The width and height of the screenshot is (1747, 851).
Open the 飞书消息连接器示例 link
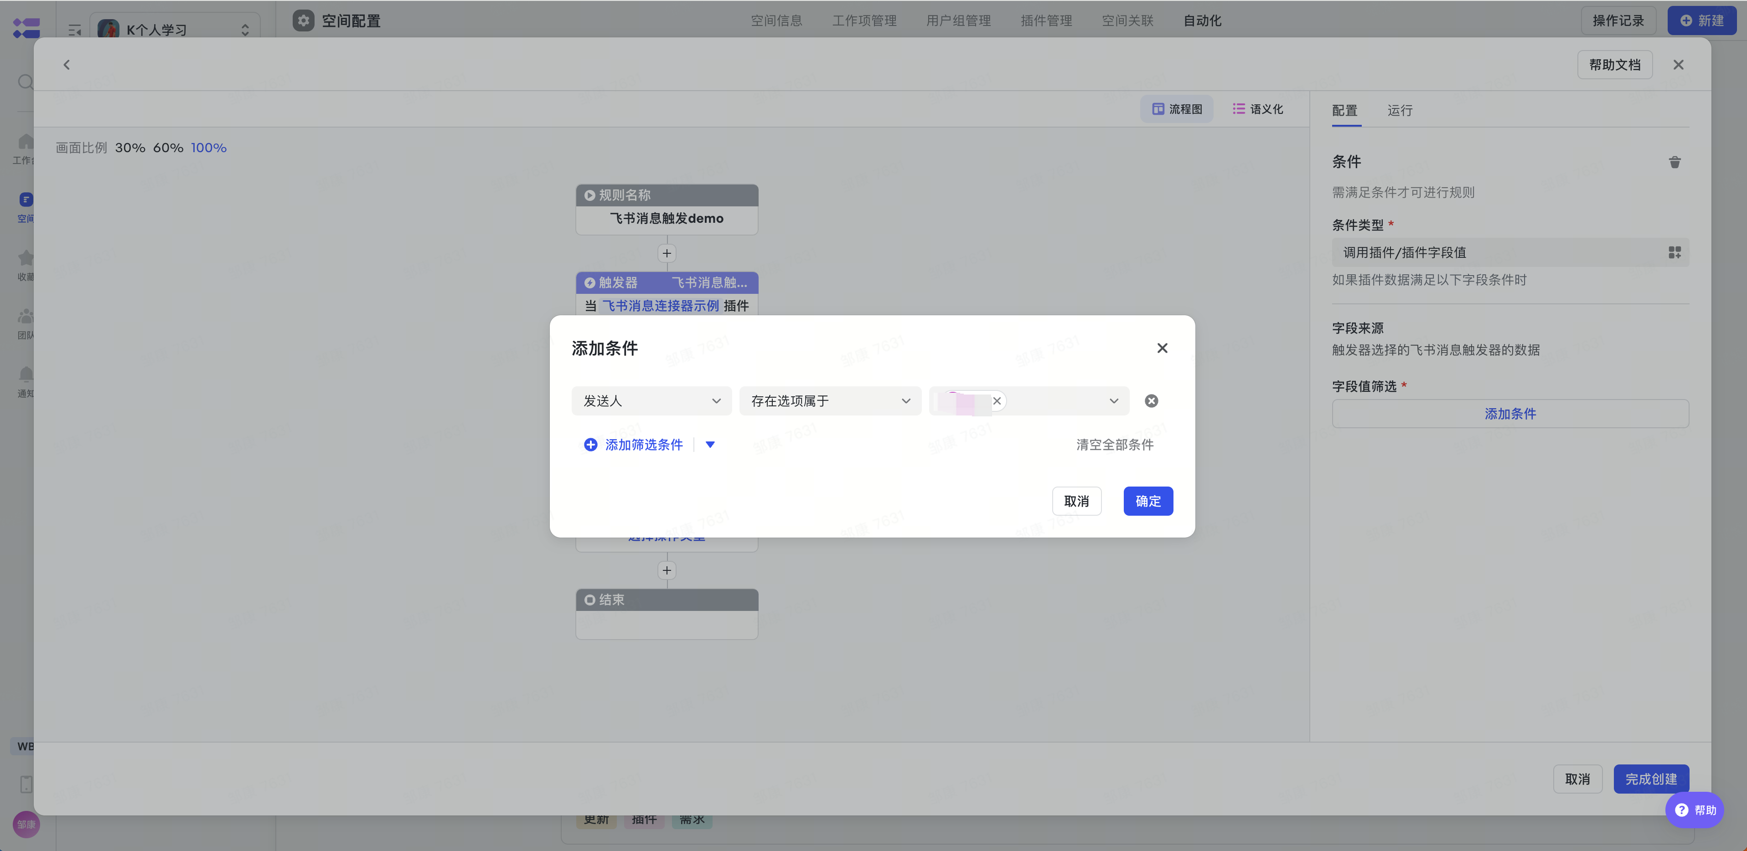point(661,306)
